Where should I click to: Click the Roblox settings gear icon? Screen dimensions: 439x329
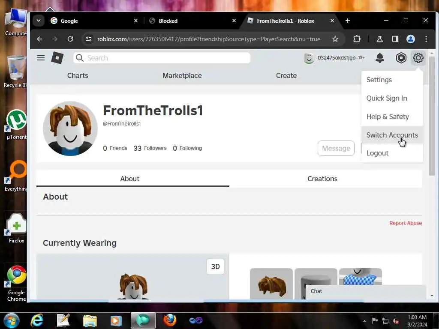[418, 58]
